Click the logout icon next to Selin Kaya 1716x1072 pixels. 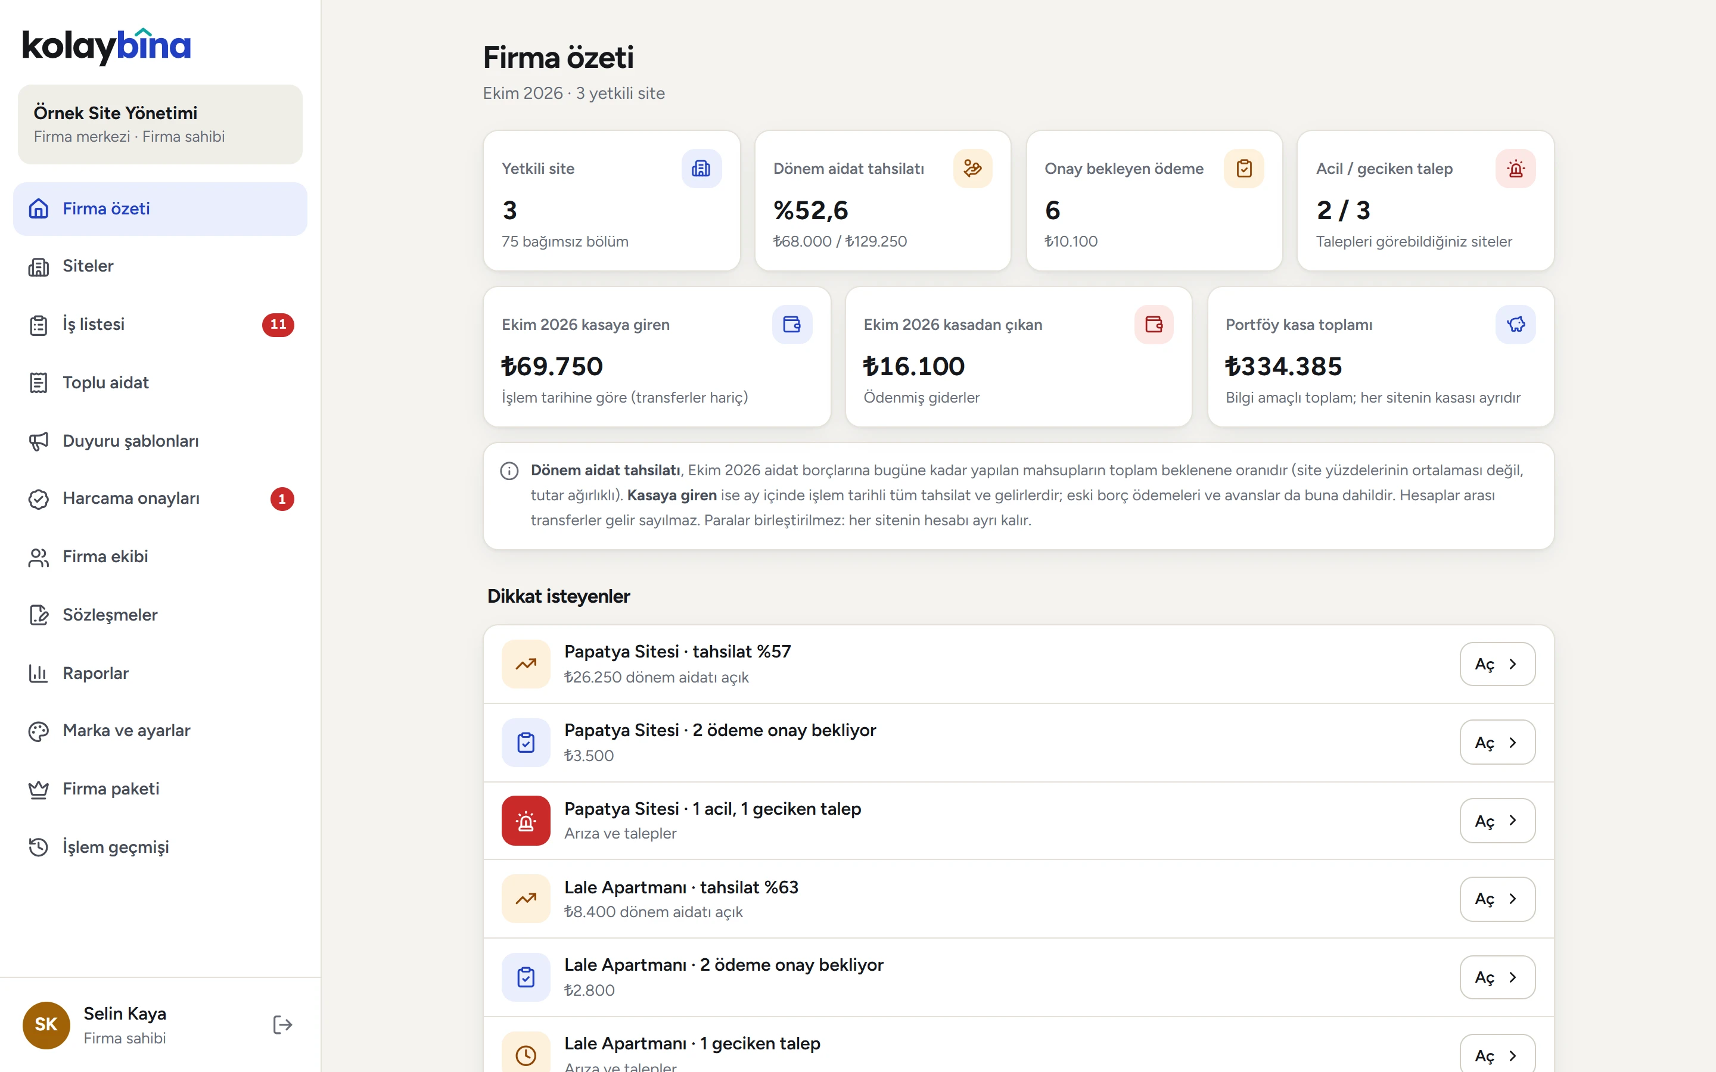pyautogui.click(x=282, y=1024)
